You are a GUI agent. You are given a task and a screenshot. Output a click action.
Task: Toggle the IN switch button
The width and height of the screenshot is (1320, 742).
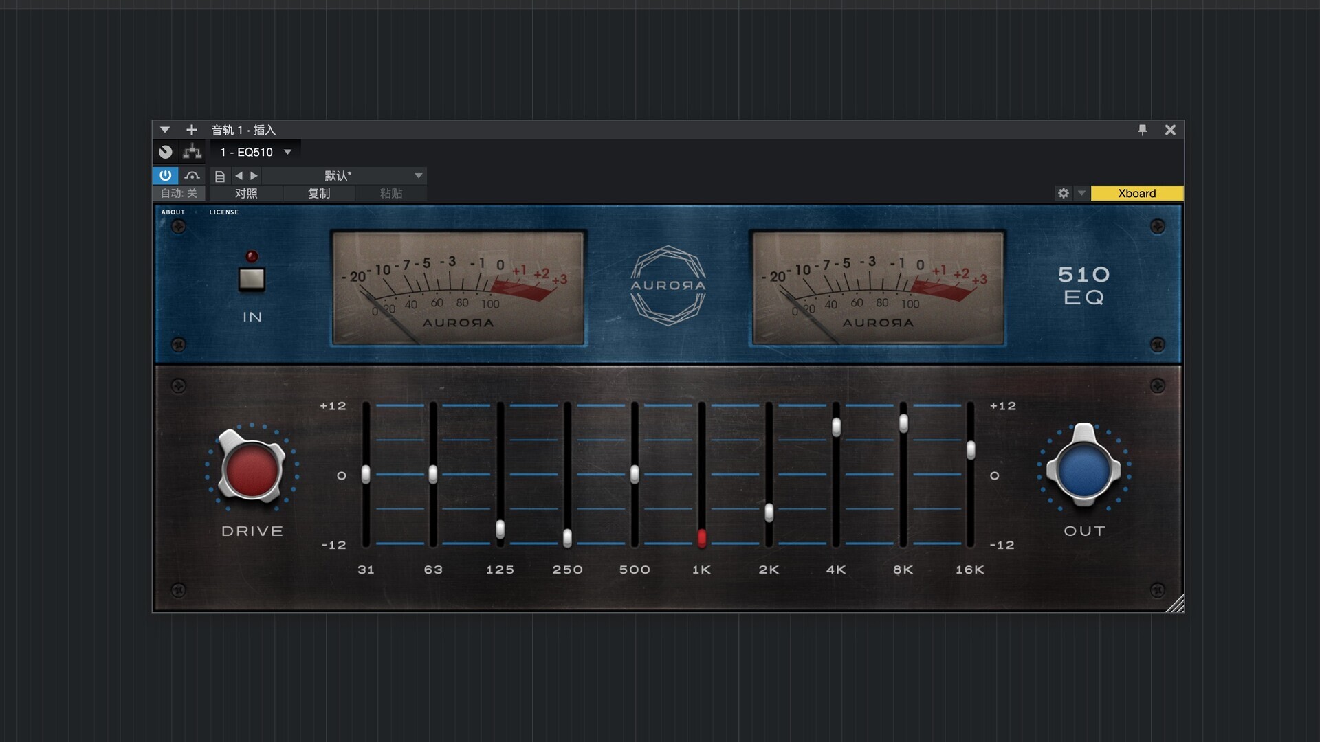tap(252, 279)
